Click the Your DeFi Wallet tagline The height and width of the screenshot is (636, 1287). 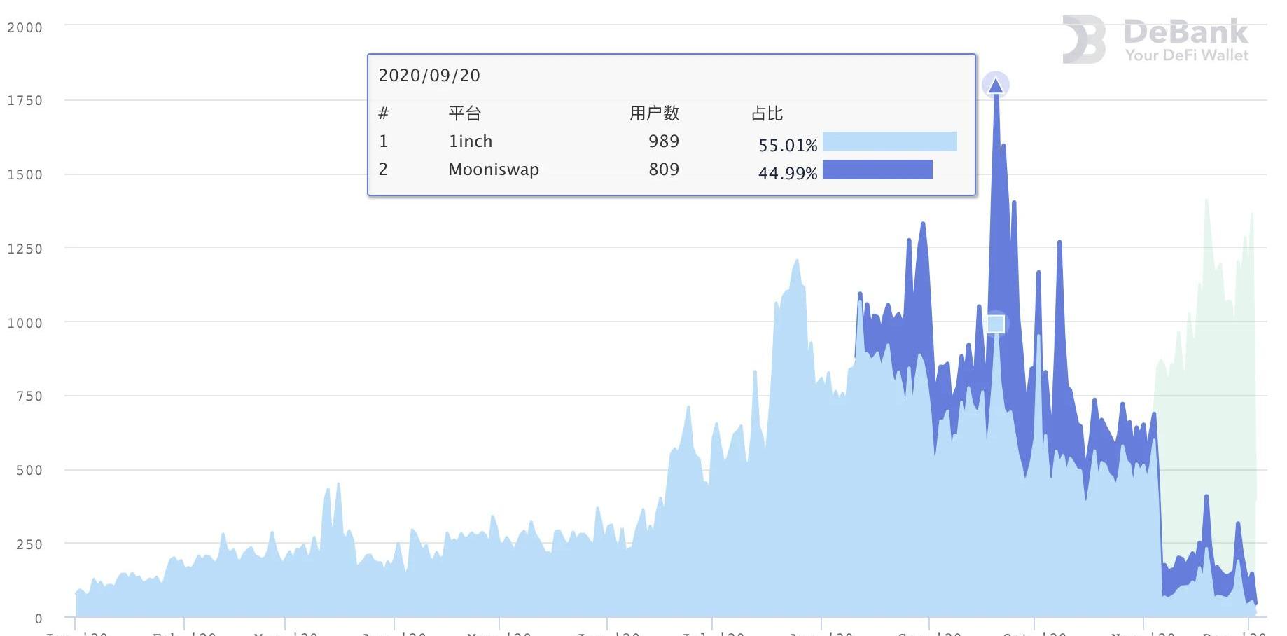1186,55
